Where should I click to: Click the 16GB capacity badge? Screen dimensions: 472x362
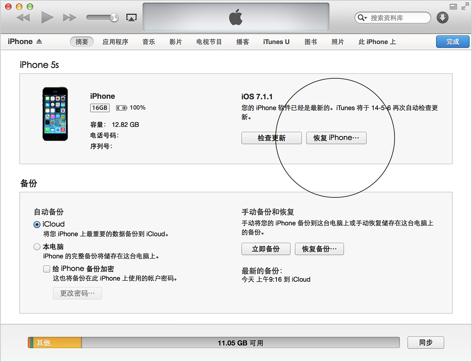(100, 108)
